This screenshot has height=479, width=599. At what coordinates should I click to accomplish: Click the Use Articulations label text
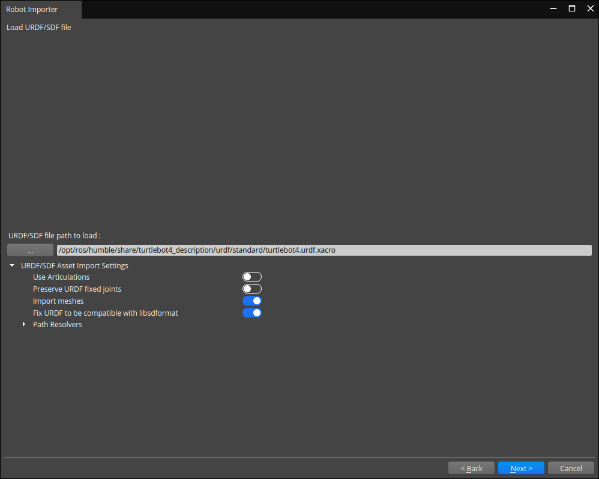(61, 277)
